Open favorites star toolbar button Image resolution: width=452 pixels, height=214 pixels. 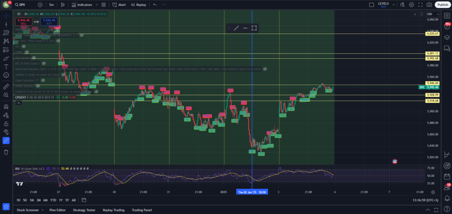click(x=6, y=206)
